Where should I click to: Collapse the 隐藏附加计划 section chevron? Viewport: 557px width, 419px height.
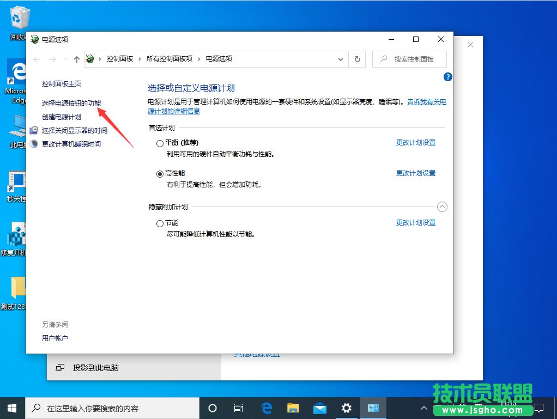pos(442,207)
